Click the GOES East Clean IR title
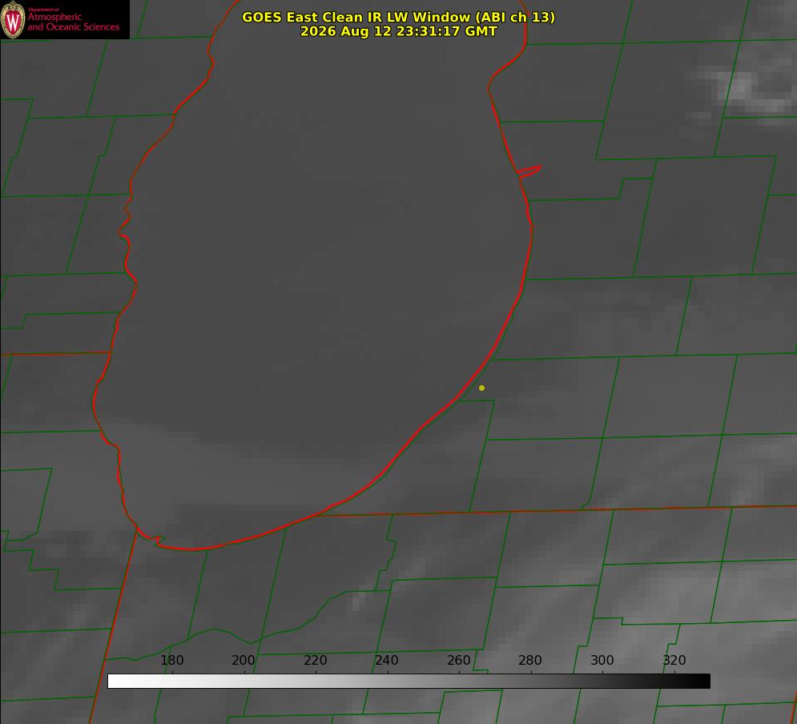Viewport: 797px width, 724px height. (x=399, y=17)
